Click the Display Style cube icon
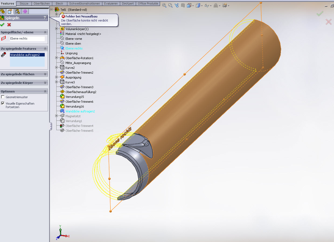Image resolution: width=334 pixels, height=242 pixels. tap(198, 5)
